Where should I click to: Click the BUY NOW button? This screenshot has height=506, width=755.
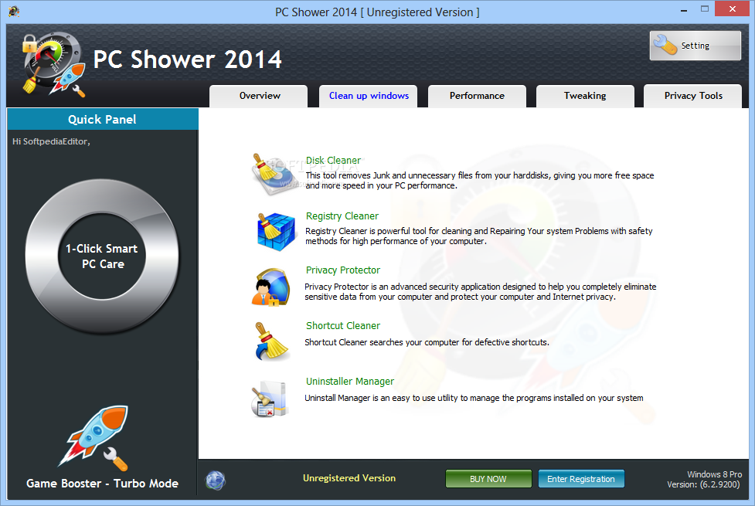(488, 478)
